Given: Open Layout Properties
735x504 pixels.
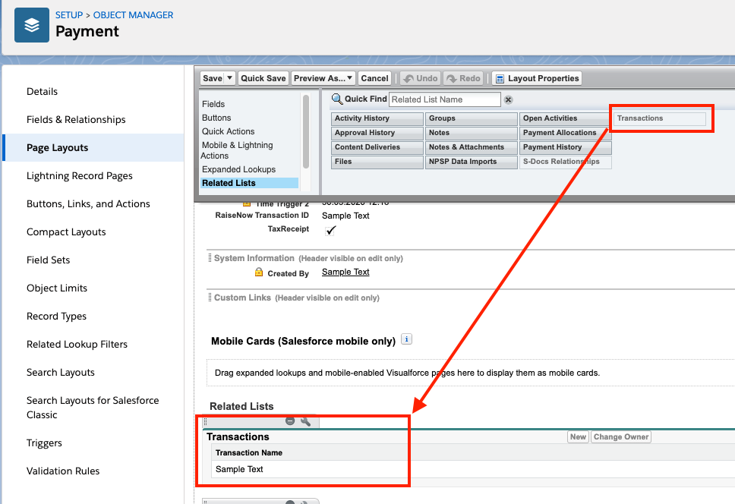Looking at the screenshot, I should pyautogui.click(x=537, y=78).
